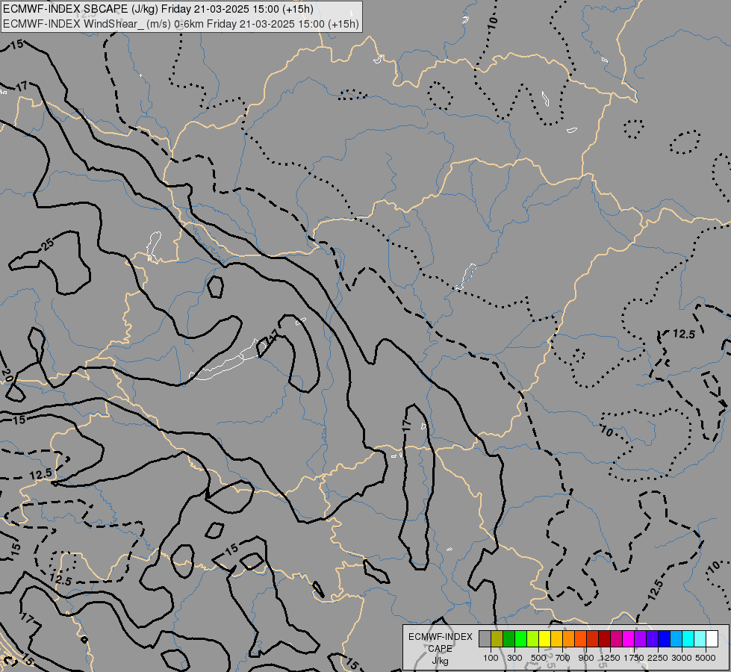
Task: Click the dark red swatch left of the 1250 tick
Action: pyautogui.click(x=604, y=638)
